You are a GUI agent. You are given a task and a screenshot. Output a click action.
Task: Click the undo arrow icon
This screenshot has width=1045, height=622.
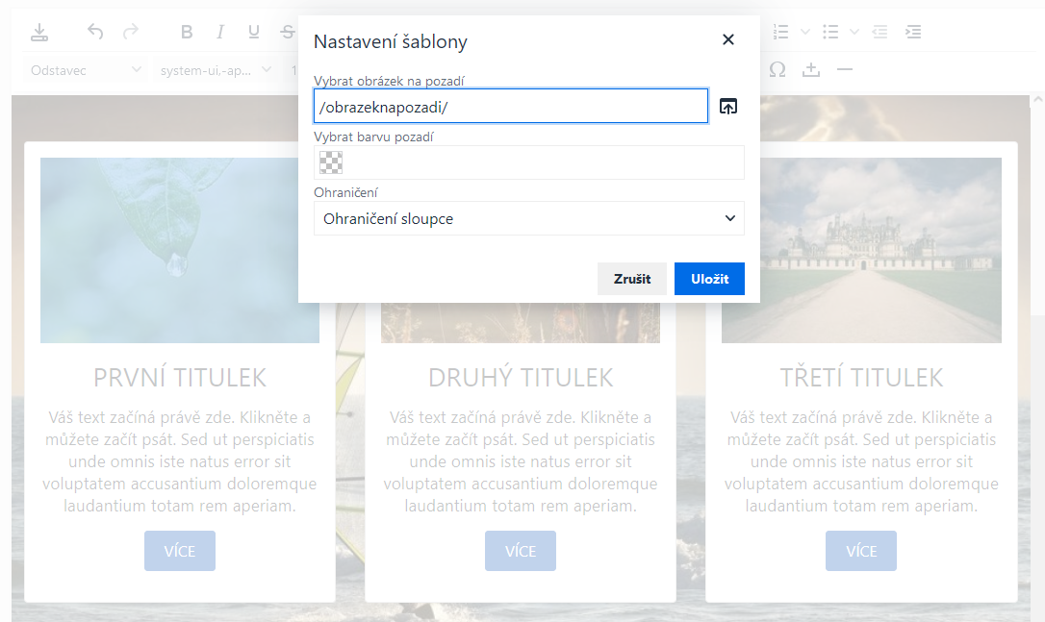coord(94,33)
